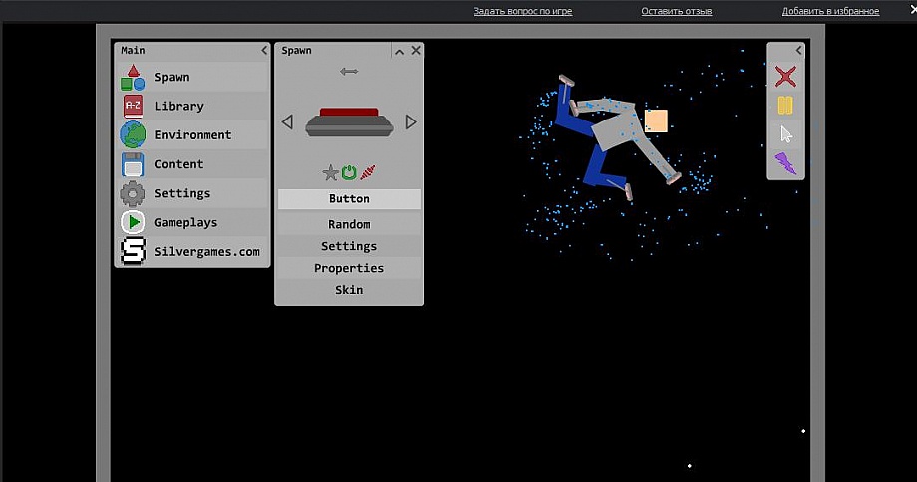
Task: Click the ragdoll's peach square head
Action: (656, 120)
